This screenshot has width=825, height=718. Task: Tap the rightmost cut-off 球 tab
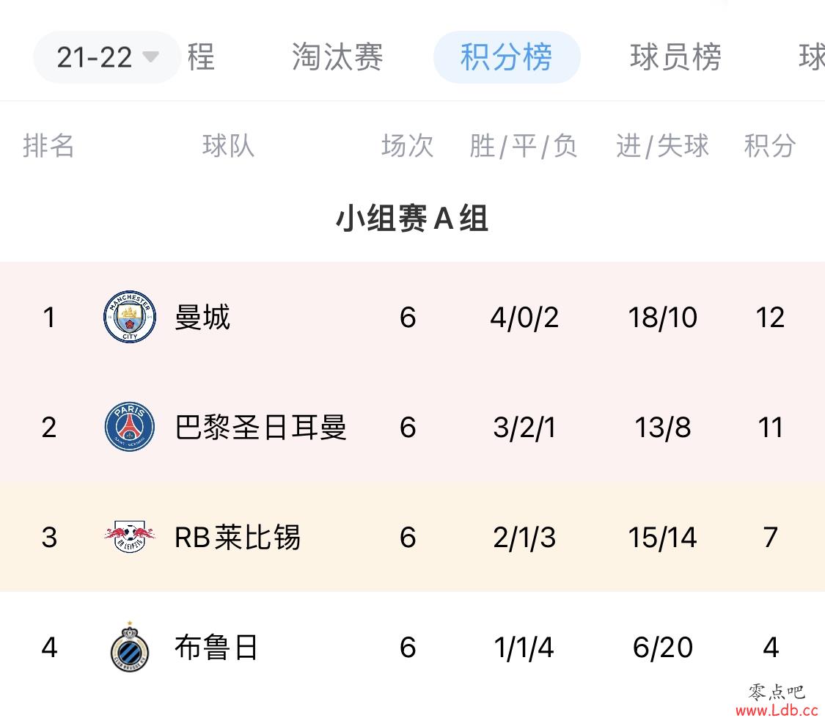point(811,56)
